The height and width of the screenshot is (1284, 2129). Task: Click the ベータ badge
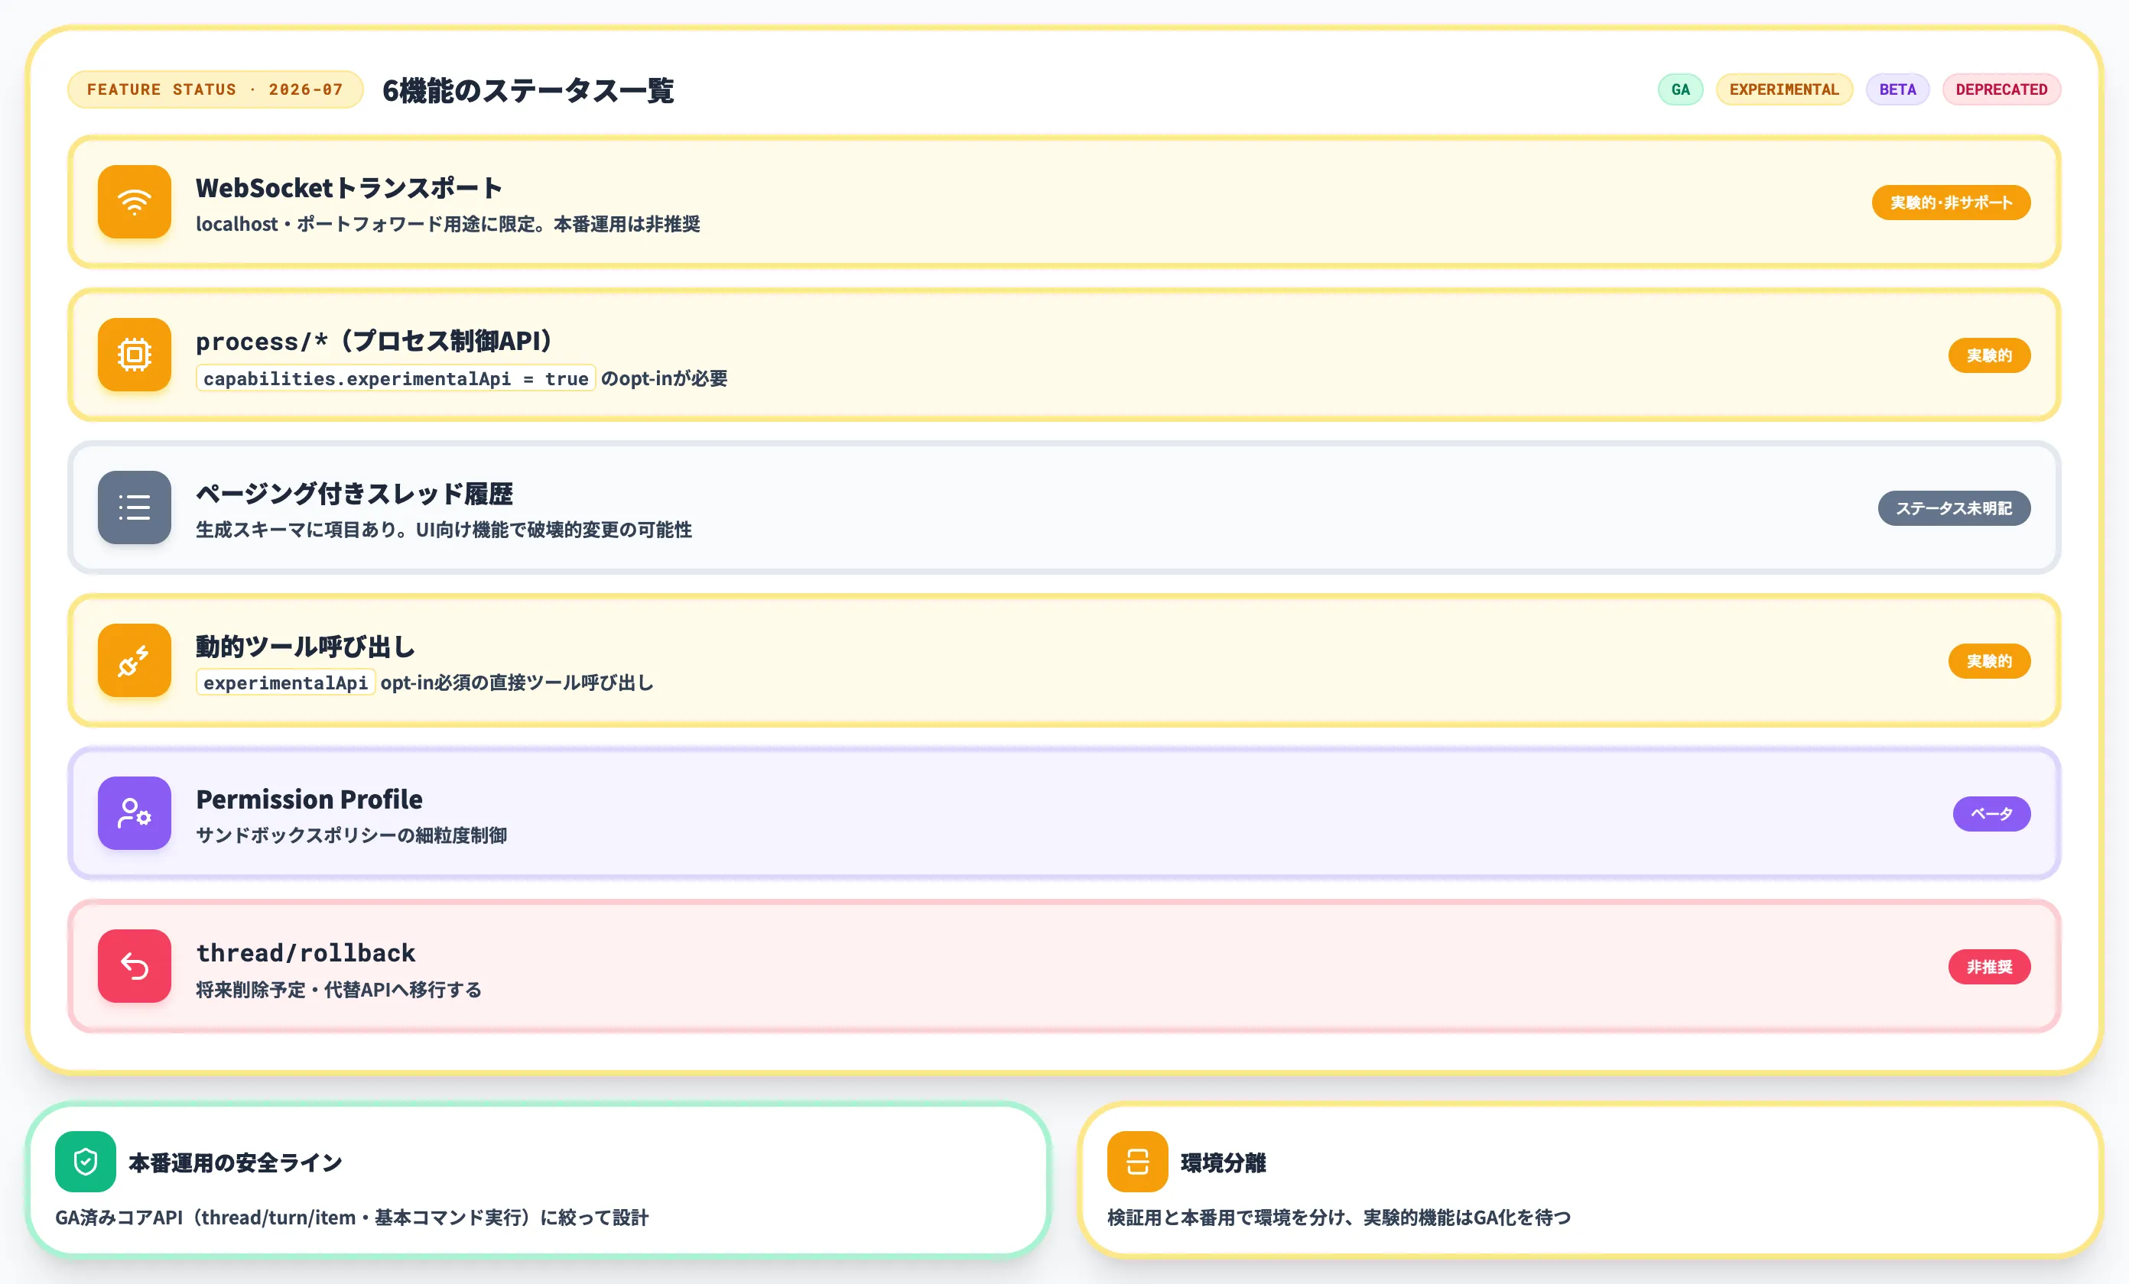tap(1991, 814)
